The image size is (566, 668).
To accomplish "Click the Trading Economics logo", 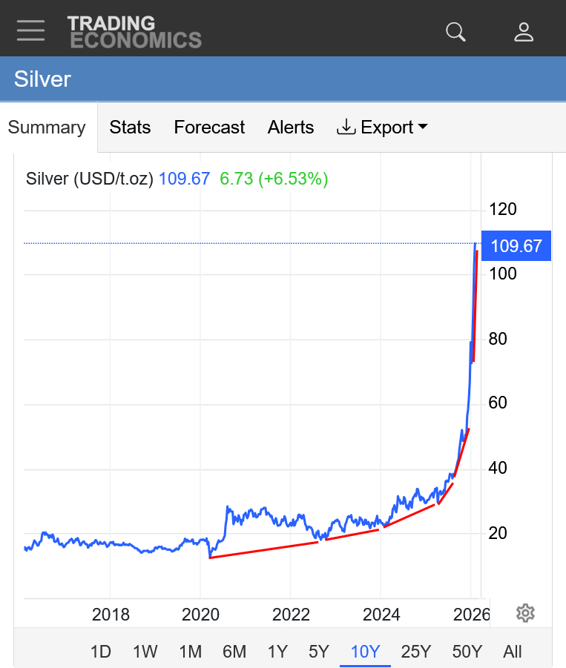I will click(134, 32).
